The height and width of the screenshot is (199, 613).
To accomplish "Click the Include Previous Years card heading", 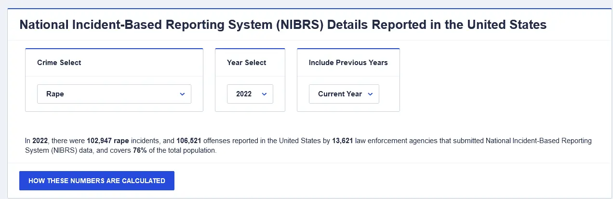I will (x=348, y=63).
